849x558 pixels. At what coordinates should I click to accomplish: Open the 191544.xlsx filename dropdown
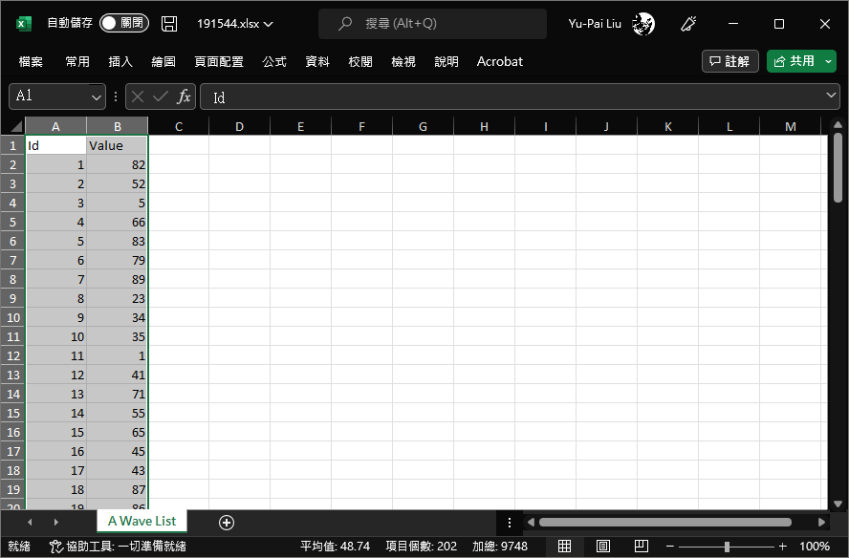pos(234,24)
